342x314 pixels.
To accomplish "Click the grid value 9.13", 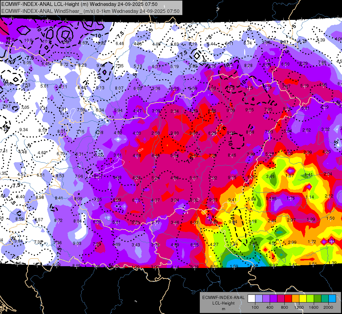I will click(100, 88).
